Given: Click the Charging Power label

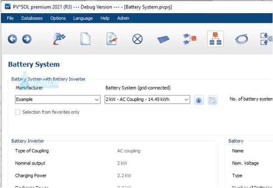Looking at the screenshot, I should [x=31, y=175].
